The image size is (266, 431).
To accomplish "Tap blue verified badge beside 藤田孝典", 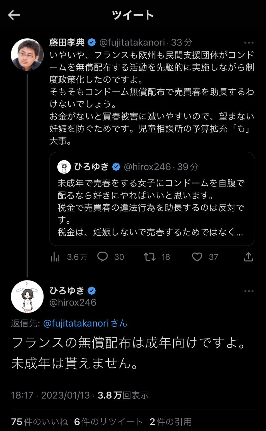I will click(91, 42).
